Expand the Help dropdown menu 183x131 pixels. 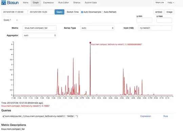click(x=171, y=3)
